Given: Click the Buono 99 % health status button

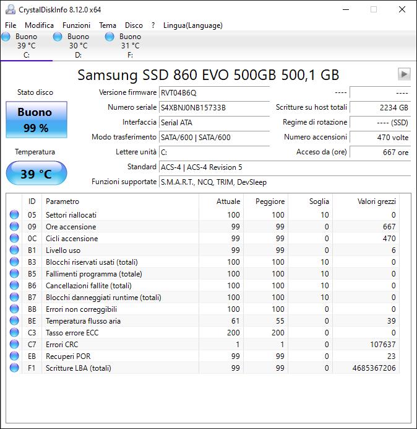Looking at the screenshot, I should [37, 120].
